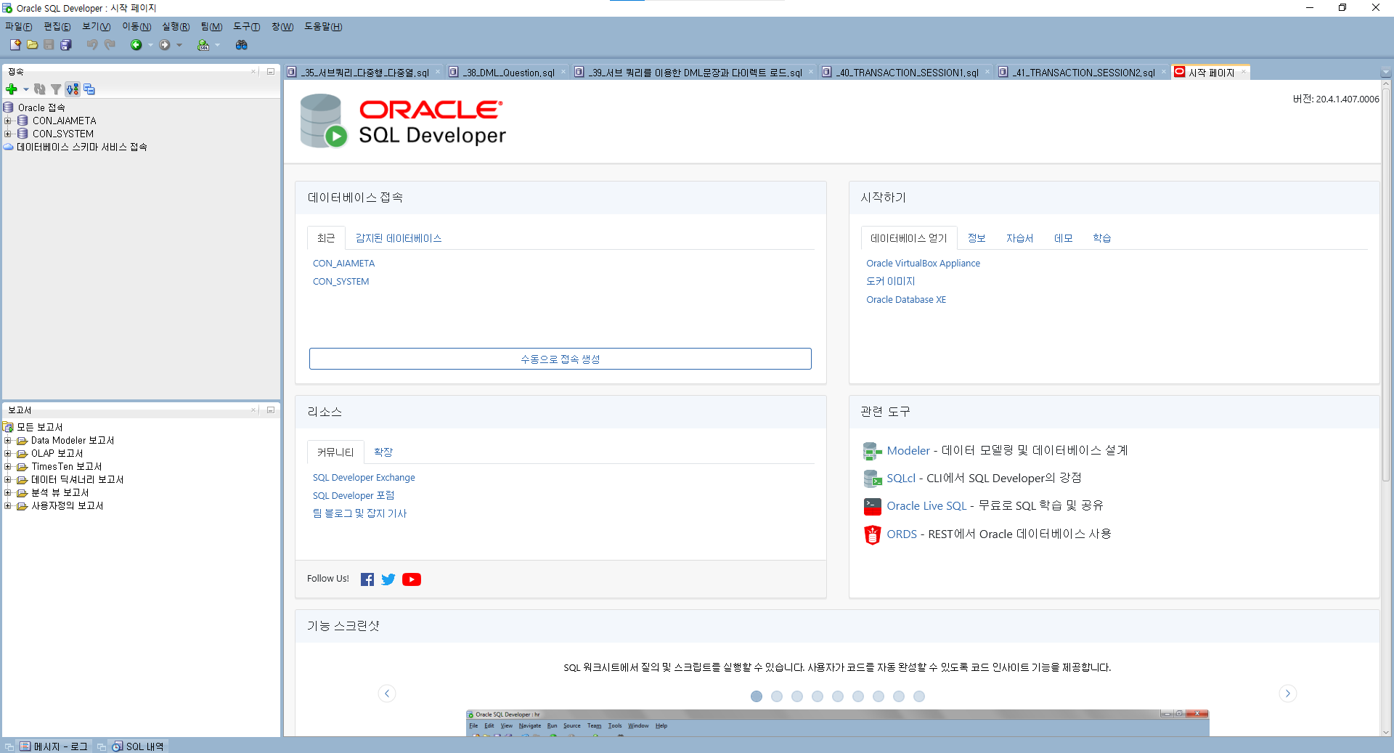The height and width of the screenshot is (753, 1394).
Task: Minimize the 접속 panel with its minimize icon
Action: click(271, 71)
